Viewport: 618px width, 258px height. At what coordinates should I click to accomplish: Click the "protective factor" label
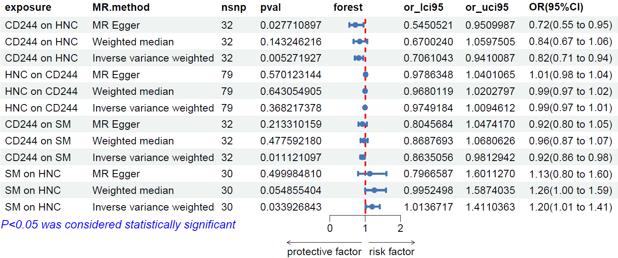pos(324,252)
